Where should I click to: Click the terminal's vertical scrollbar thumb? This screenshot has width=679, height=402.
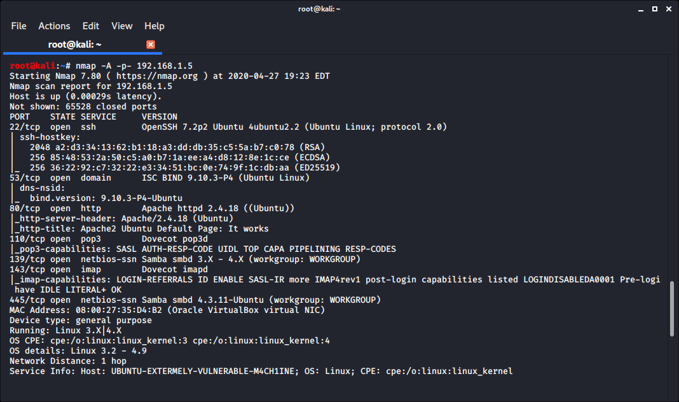click(x=673, y=309)
